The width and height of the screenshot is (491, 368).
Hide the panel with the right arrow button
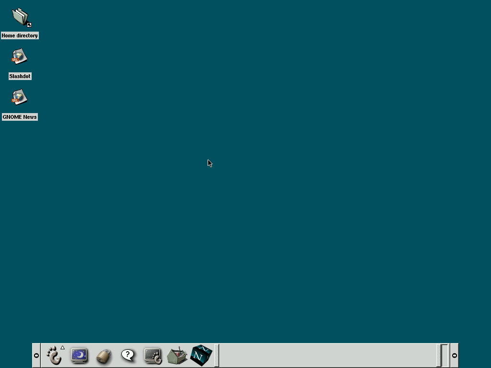pyautogui.click(x=454, y=355)
